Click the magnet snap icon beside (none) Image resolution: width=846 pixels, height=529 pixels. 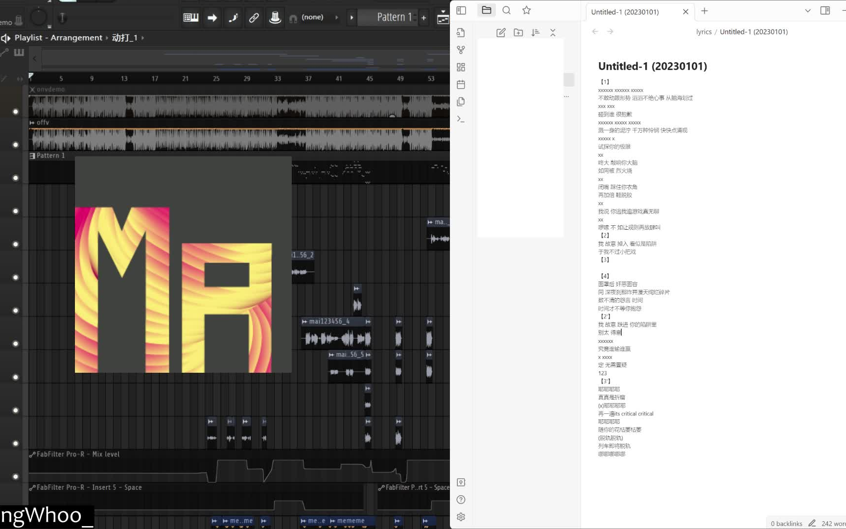point(293,19)
